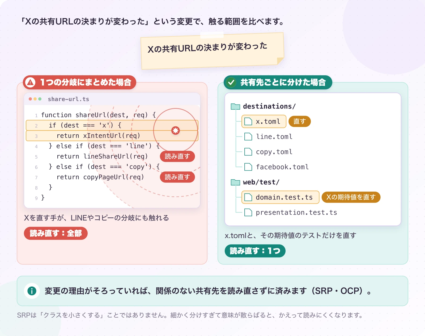The width and height of the screenshot is (425, 336).
Task: Click the file icon beside facebook.toml
Action: coord(248,167)
